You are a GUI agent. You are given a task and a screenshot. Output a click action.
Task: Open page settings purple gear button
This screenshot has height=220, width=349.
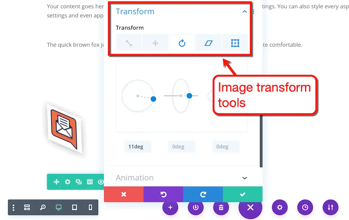[280, 207]
